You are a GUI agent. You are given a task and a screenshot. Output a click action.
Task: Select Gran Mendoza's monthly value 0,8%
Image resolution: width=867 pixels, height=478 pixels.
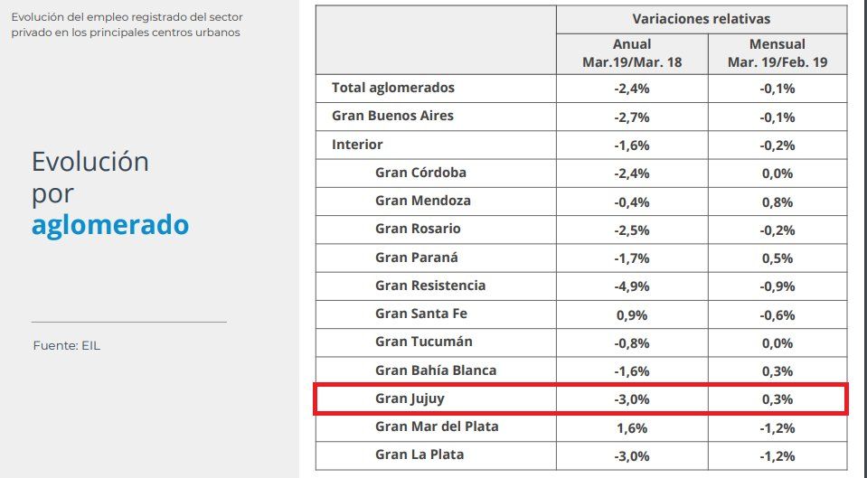777,201
